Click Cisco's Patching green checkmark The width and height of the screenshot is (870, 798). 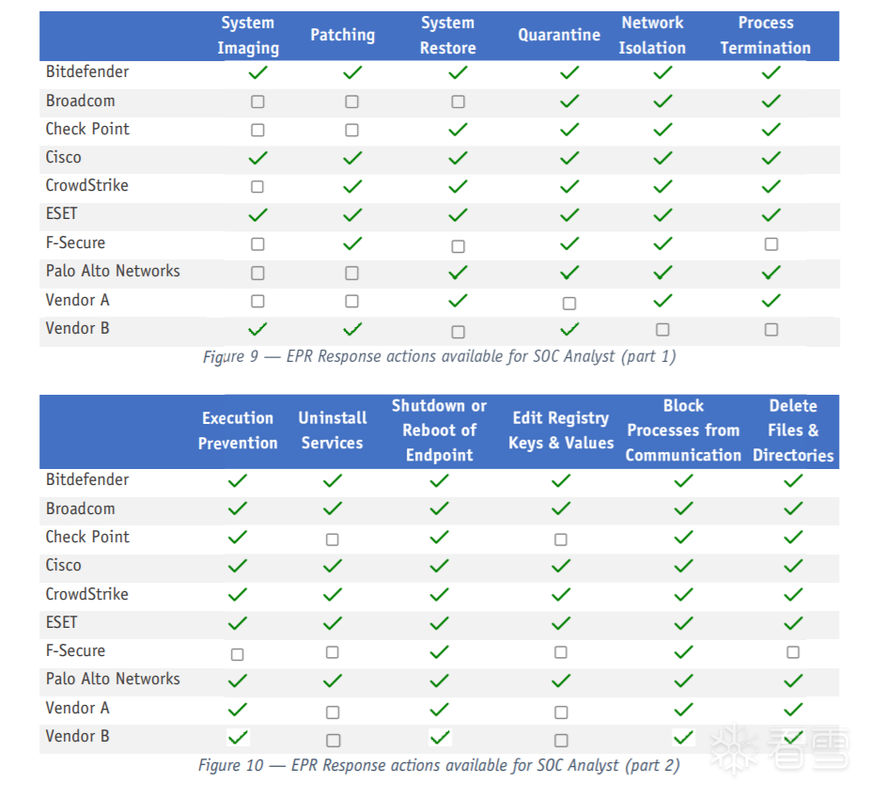click(x=352, y=158)
